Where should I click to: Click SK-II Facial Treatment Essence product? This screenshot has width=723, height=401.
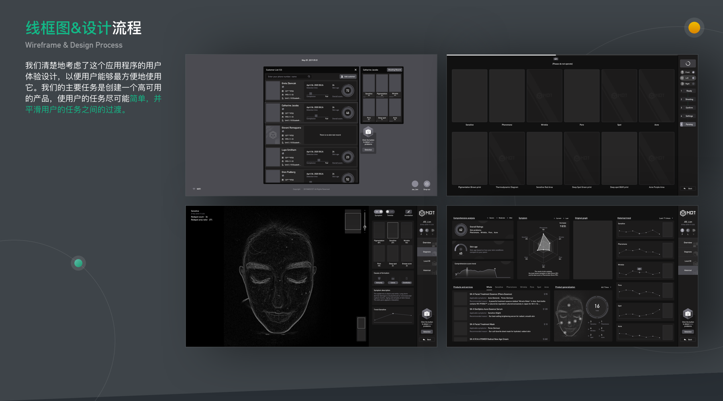(500, 299)
